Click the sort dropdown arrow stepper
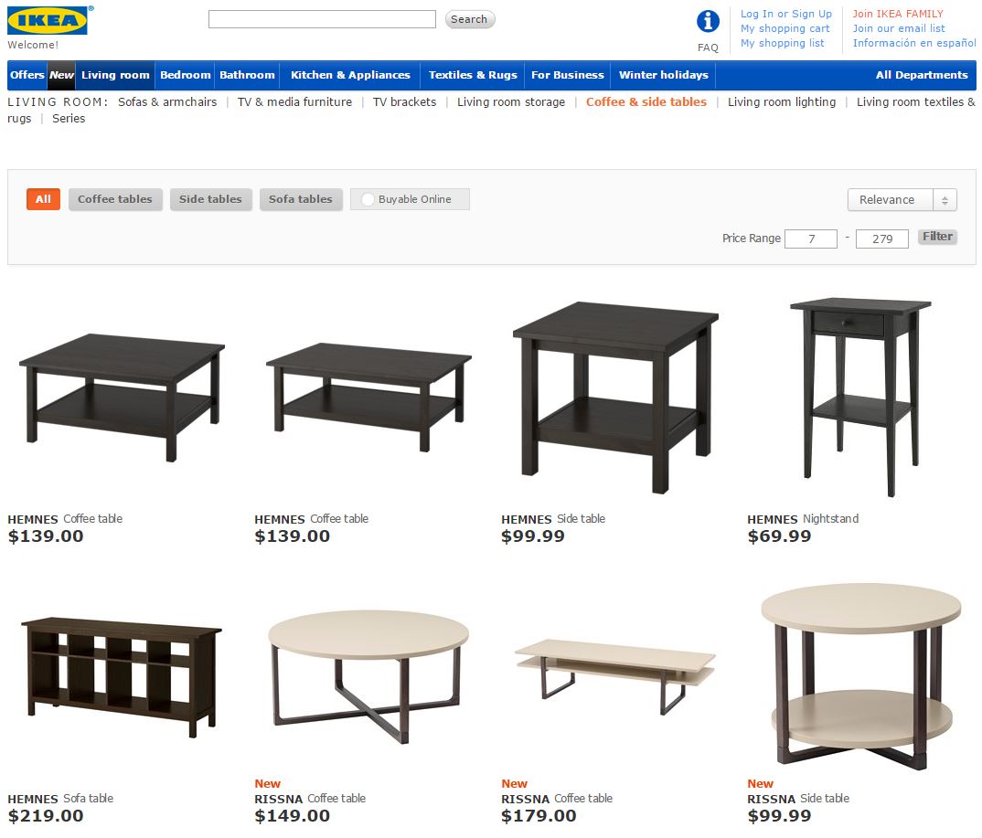The height and width of the screenshot is (838, 982). (x=945, y=199)
